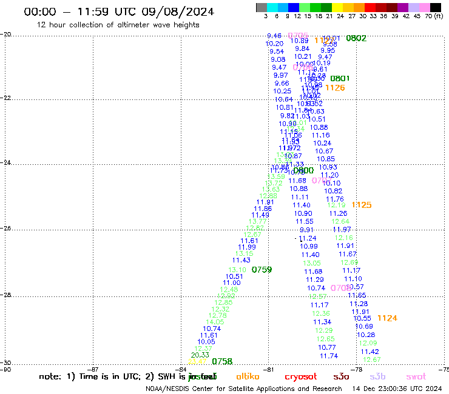Click the '-26' latitude axis label
The image size is (449, 394).
click(x=5, y=229)
